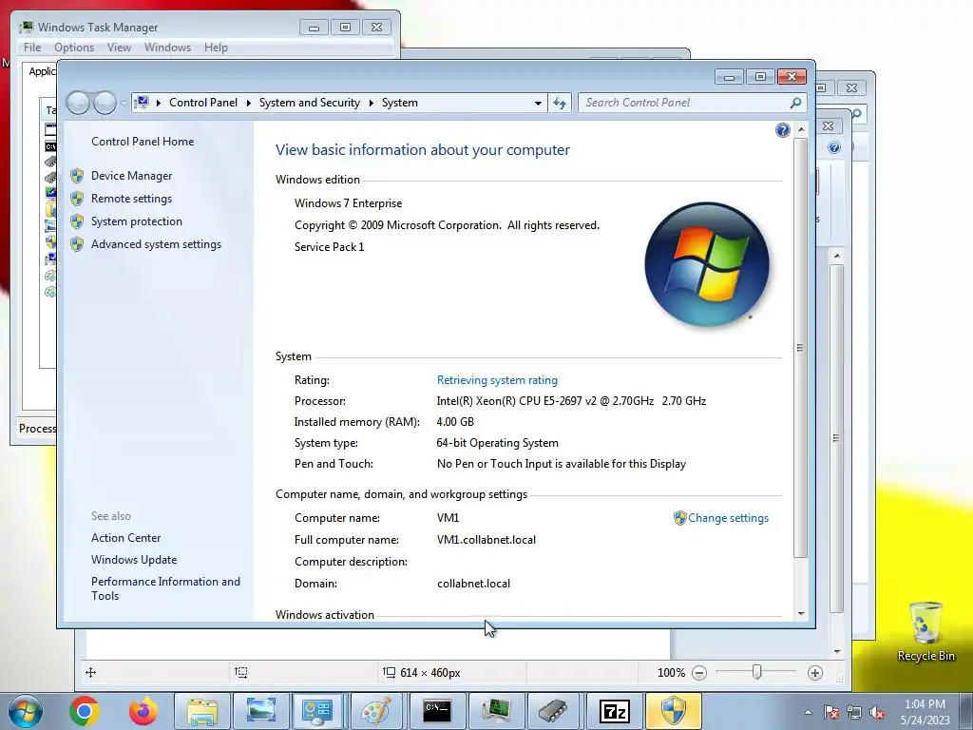The width and height of the screenshot is (973, 730).
Task: Open System protection link
Action: (137, 221)
